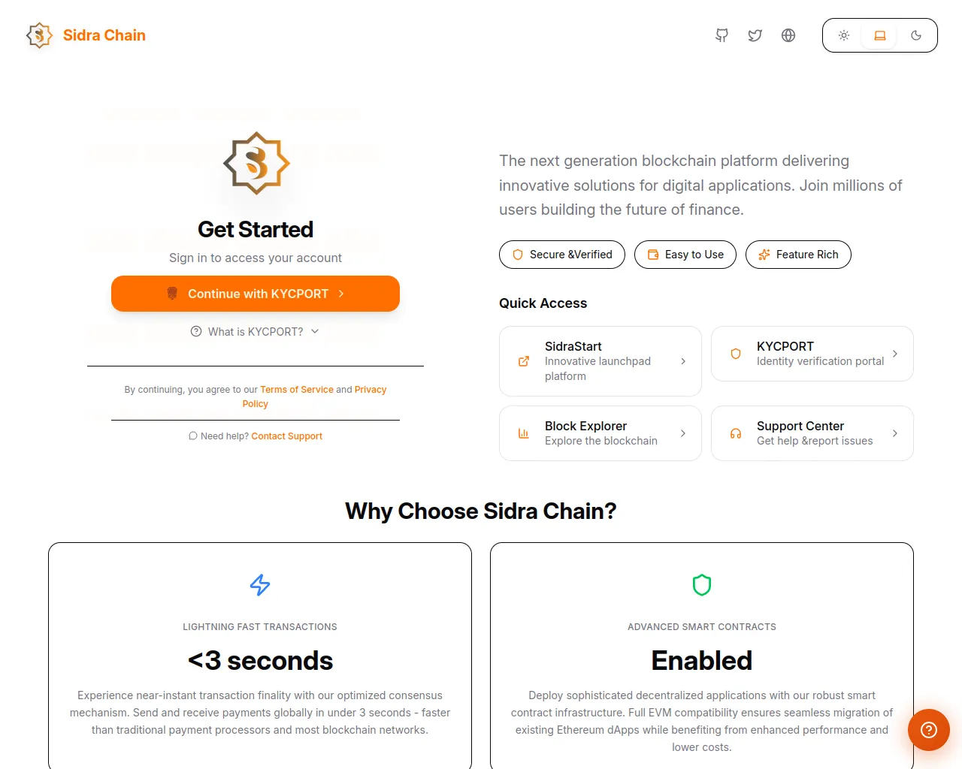Click the Block Explorer chart icon
Screen dimensions: 962x769
point(524,433)
